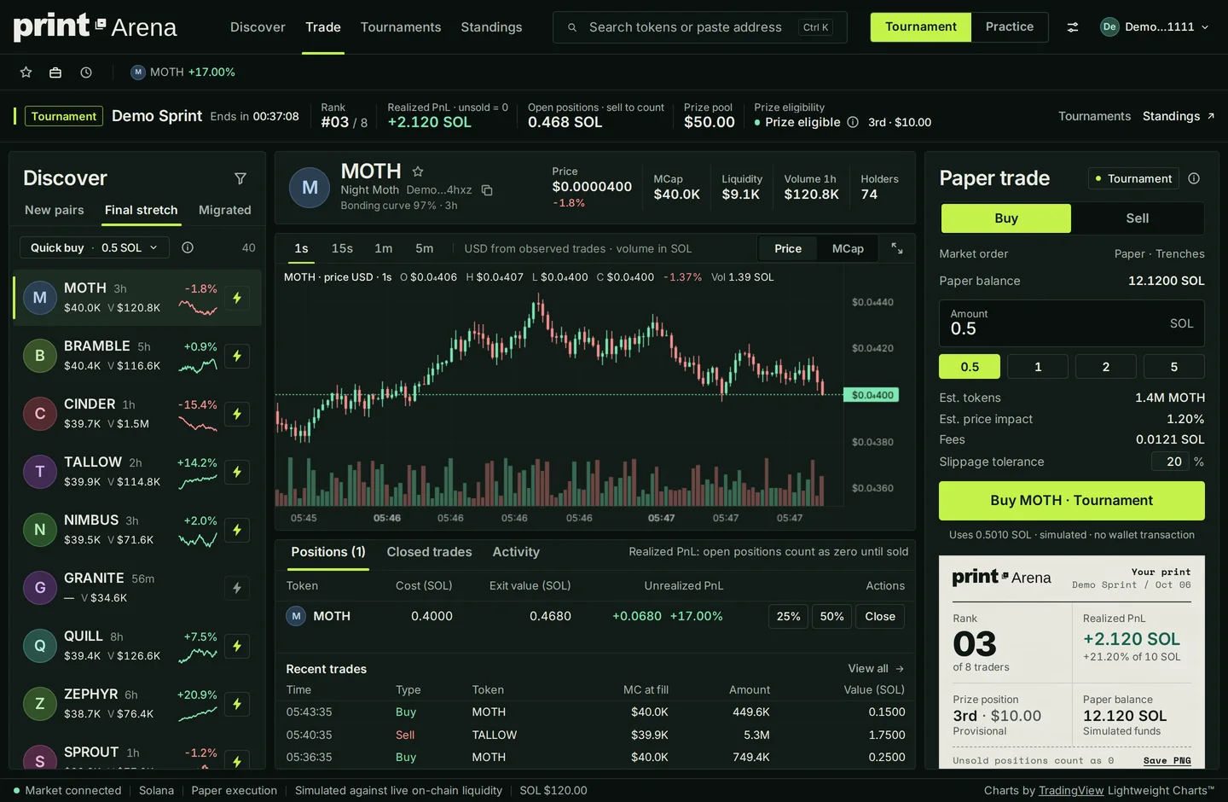This screenshot has height=802, width=1228.
Task: Open the Standings link with arrow
Action: [1179, 116]
